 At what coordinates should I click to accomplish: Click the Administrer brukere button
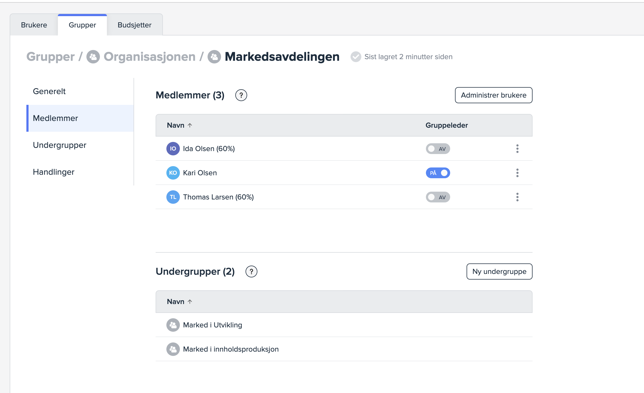(x=493, y=95)
